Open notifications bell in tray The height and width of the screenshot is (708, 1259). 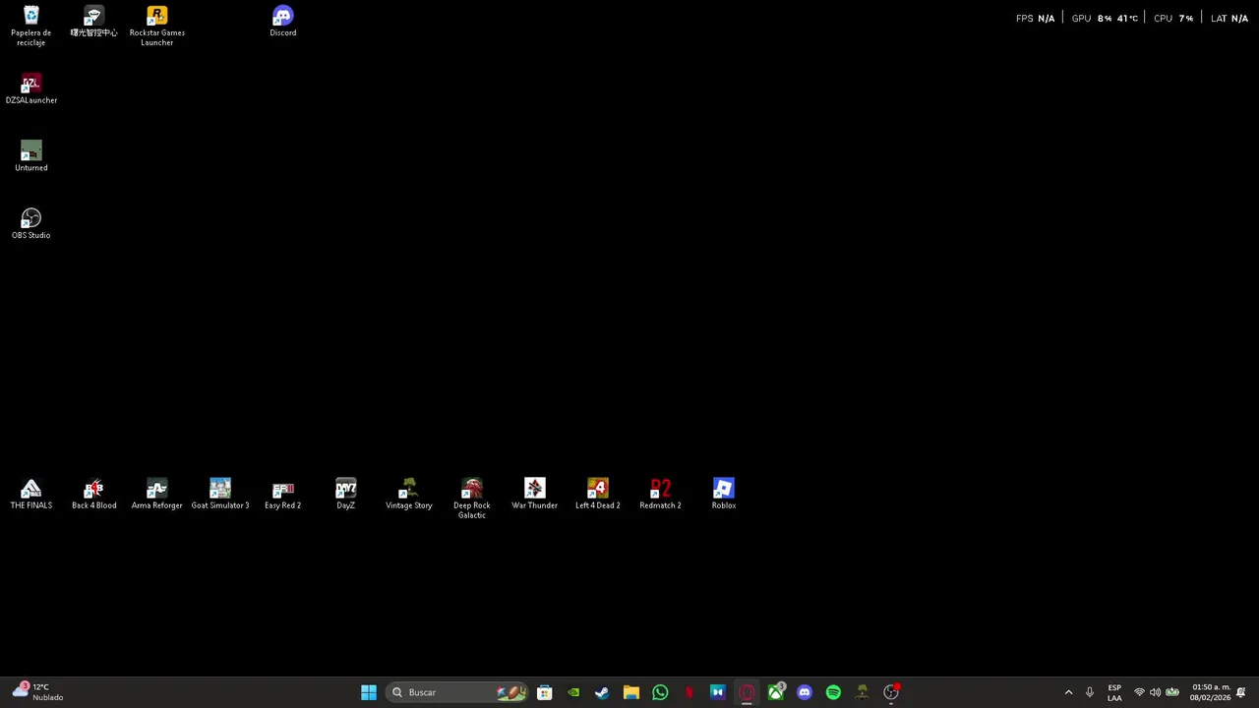[1241, 692]
